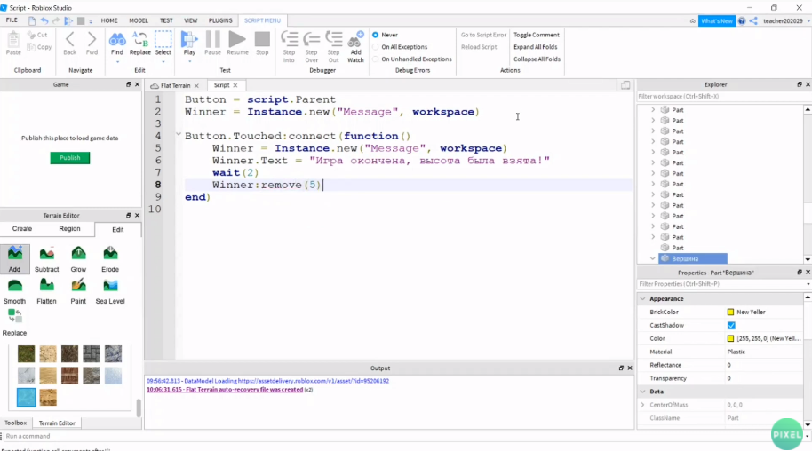
Task: Select the Erode terrain tool
Action: pos(110,259)
